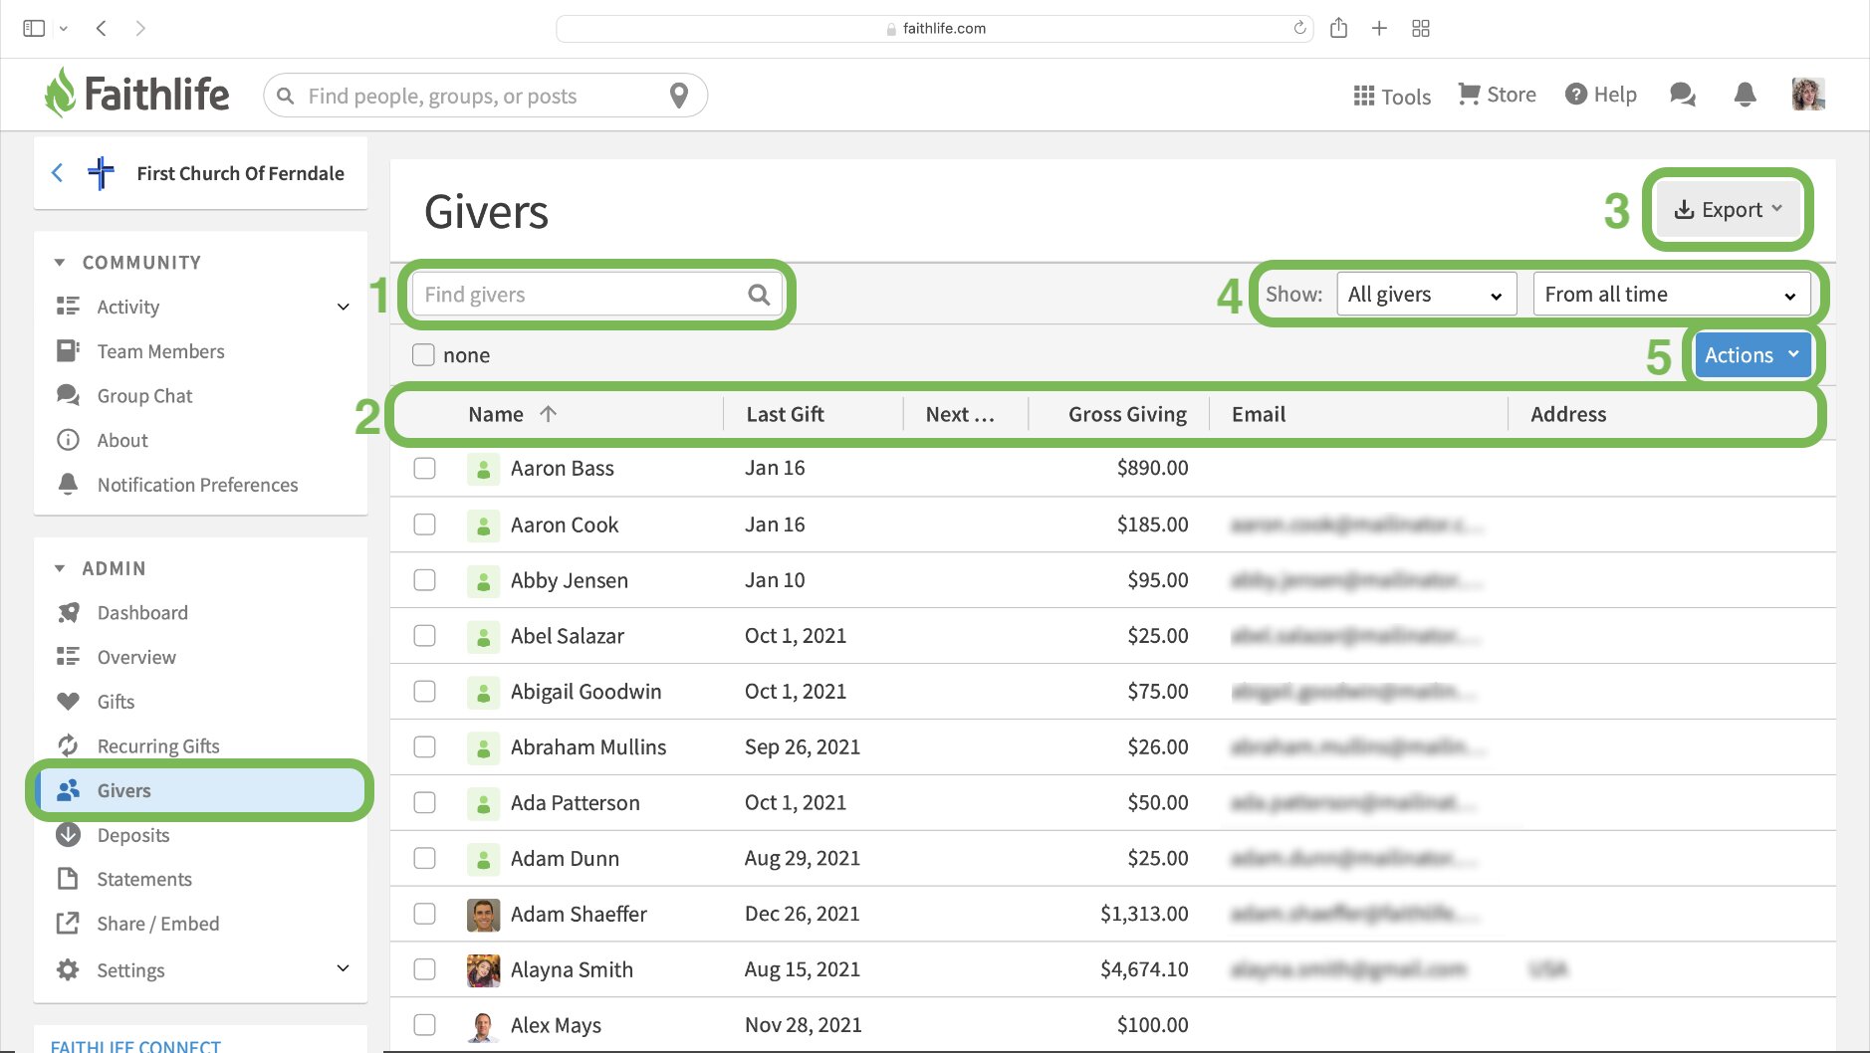Screen dimensions: 1870x1053
Task: Show the tab overview grid
Action: 1421,28
